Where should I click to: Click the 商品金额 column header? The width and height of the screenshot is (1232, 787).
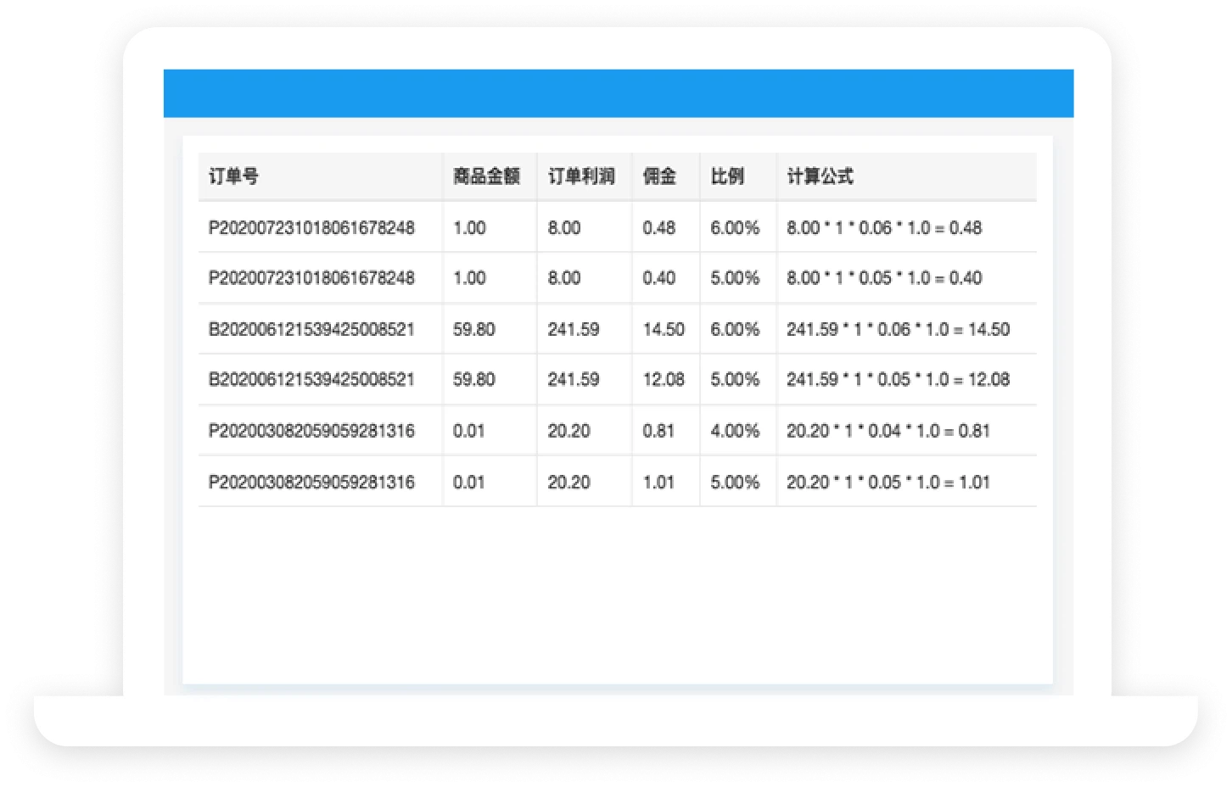486,176
